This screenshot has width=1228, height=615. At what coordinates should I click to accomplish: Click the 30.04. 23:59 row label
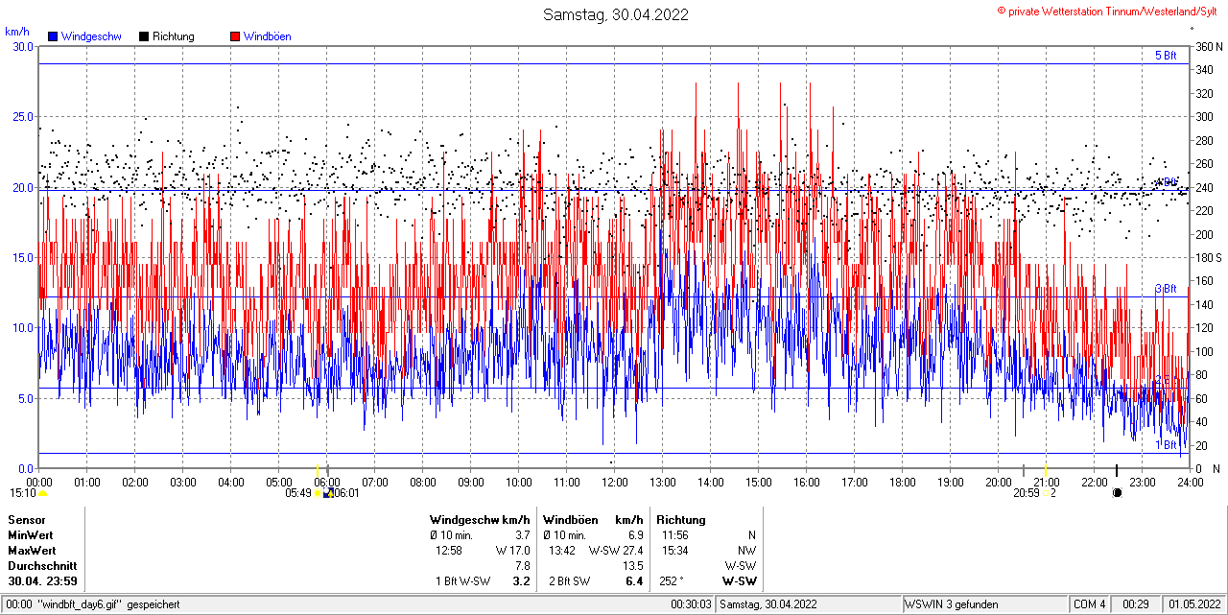(x=43, y=580)
